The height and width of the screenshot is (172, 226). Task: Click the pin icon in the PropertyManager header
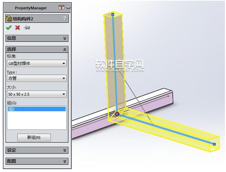68,7
